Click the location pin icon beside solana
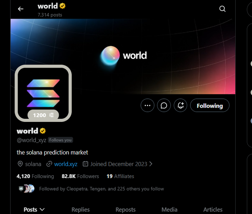This screenshot has width=252, height=214. click(20, 164)
